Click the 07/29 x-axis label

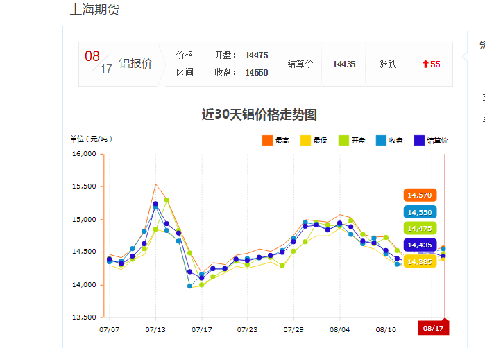(293, 330)
